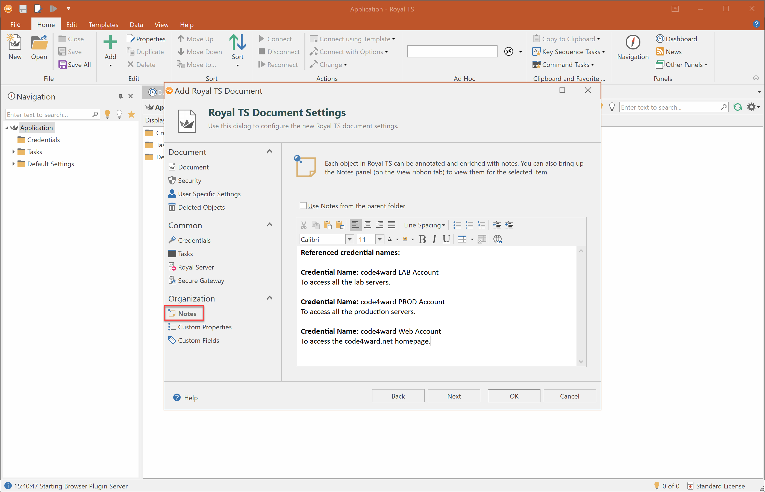Viewport: 765px width, 492px height.
Task: Click the Navigation compass ribbon button
Action: coord(632,47)
